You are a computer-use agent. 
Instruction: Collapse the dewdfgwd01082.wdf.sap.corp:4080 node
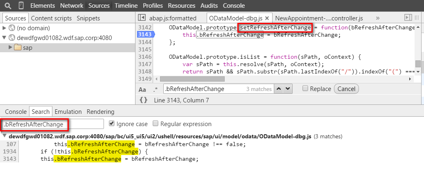(x=5, y=38)
